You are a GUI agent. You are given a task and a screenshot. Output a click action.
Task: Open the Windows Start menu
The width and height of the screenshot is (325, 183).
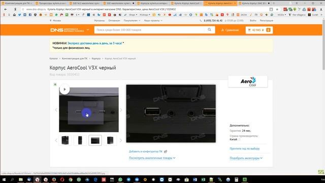[4, 179]
